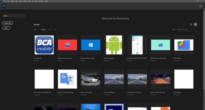Screen dimensions: 205x110
Task: Click the vertical scrollbar on right
Action: 204,49
